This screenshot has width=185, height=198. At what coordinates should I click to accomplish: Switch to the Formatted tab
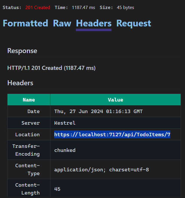coord(25,23)
